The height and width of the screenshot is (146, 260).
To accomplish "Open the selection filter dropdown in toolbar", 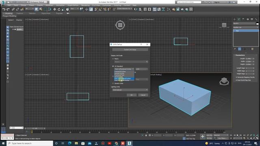I will (29, 9).
